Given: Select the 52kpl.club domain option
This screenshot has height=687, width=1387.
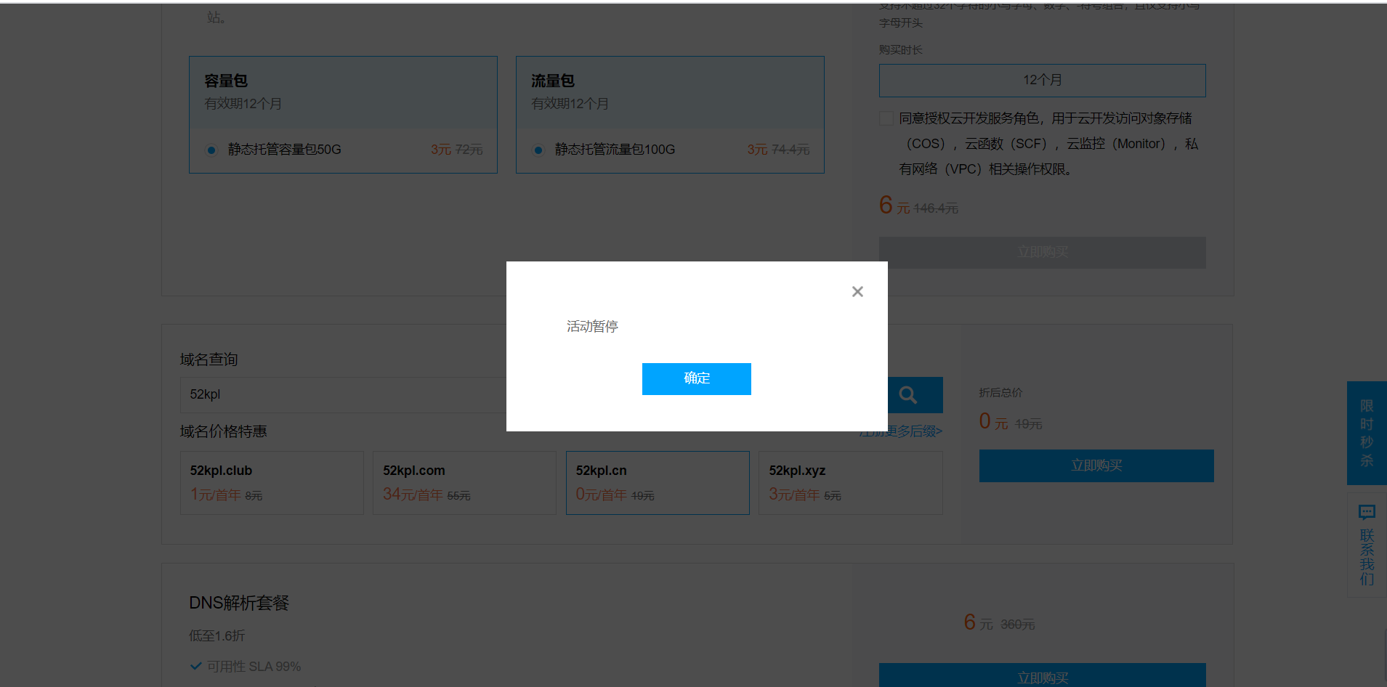Looking at the screenshot, I should pyautogui.click(x=272, y=483).
